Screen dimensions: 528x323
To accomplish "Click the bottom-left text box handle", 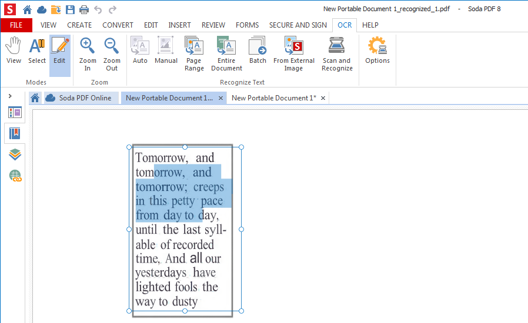I will (129, 311).
